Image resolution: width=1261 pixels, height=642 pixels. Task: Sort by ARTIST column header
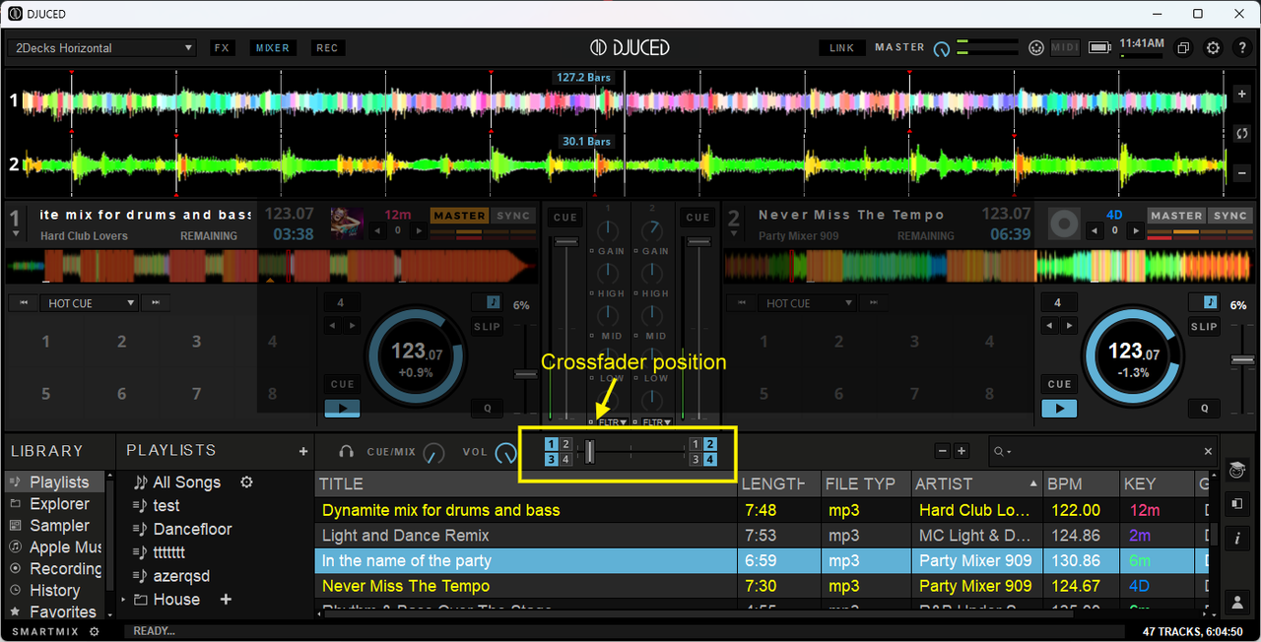[977, 483]
